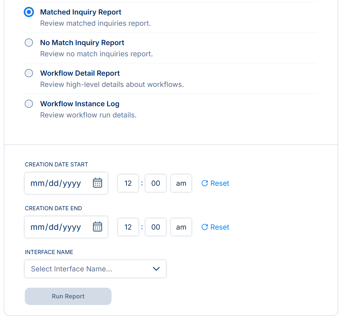Click chevron arrow of Interface Name combo
341x318 pixels.
[156, 269]
